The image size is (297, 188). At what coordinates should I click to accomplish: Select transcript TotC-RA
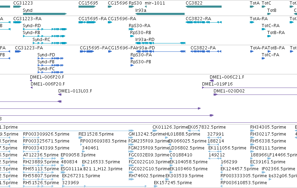[x=271, y=26]
